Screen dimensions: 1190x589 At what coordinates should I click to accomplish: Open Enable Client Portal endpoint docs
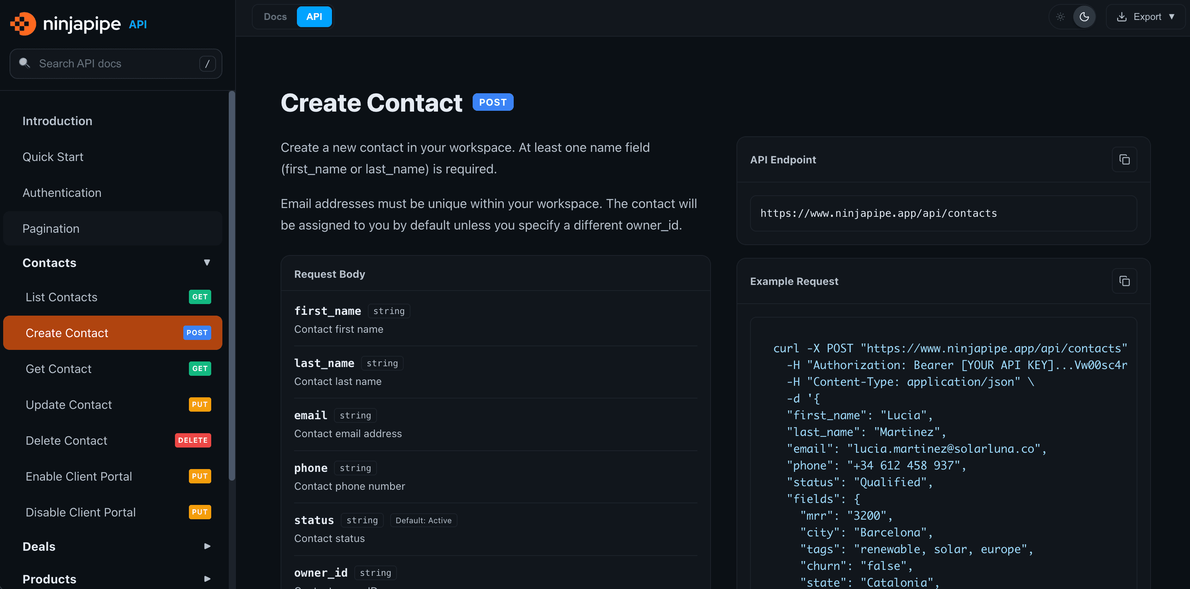coord(78,476)
